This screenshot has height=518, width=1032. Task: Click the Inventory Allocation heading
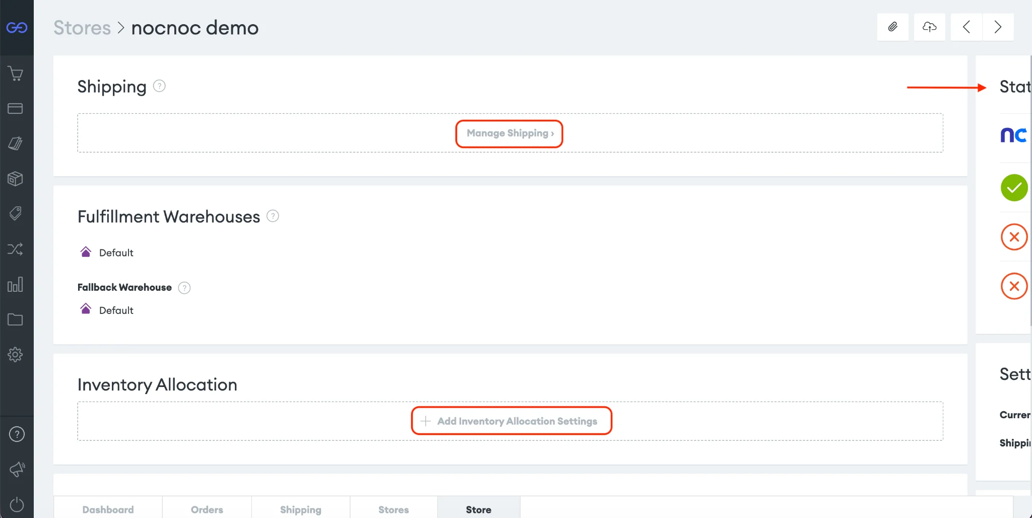coord(157,384)
